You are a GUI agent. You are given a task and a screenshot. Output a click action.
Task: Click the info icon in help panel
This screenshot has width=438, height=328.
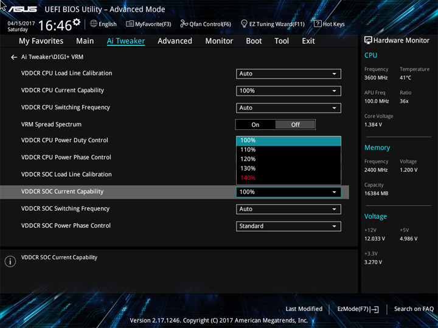click(x=10, y=261)
